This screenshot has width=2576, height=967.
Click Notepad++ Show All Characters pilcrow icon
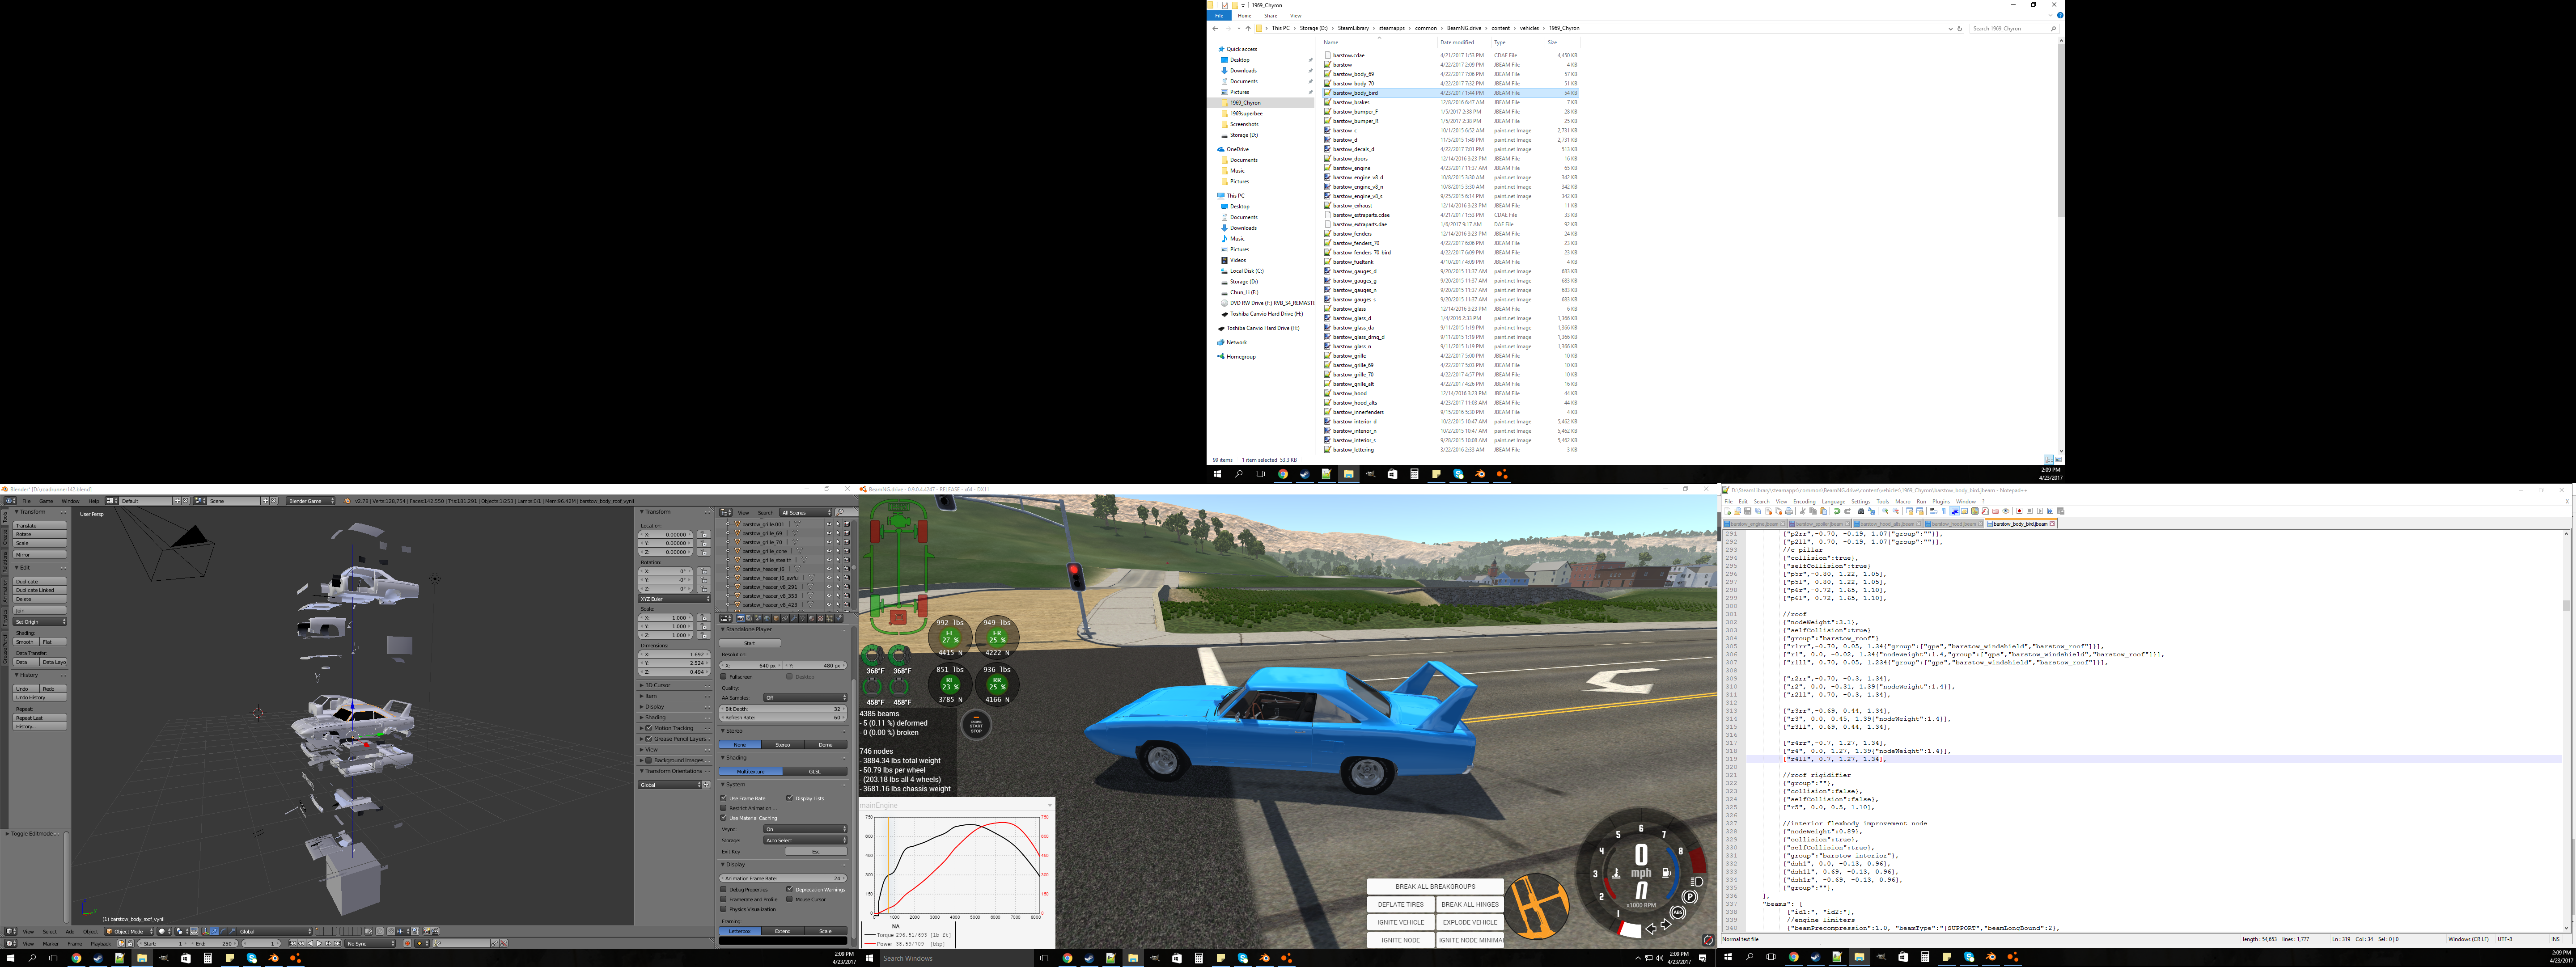point(1944,511)
